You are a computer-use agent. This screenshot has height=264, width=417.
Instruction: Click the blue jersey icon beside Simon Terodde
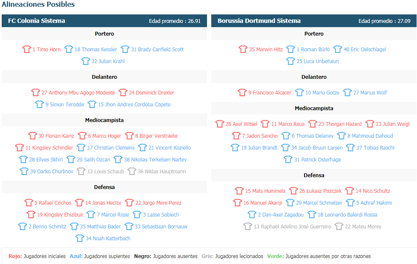pos(39,104)
